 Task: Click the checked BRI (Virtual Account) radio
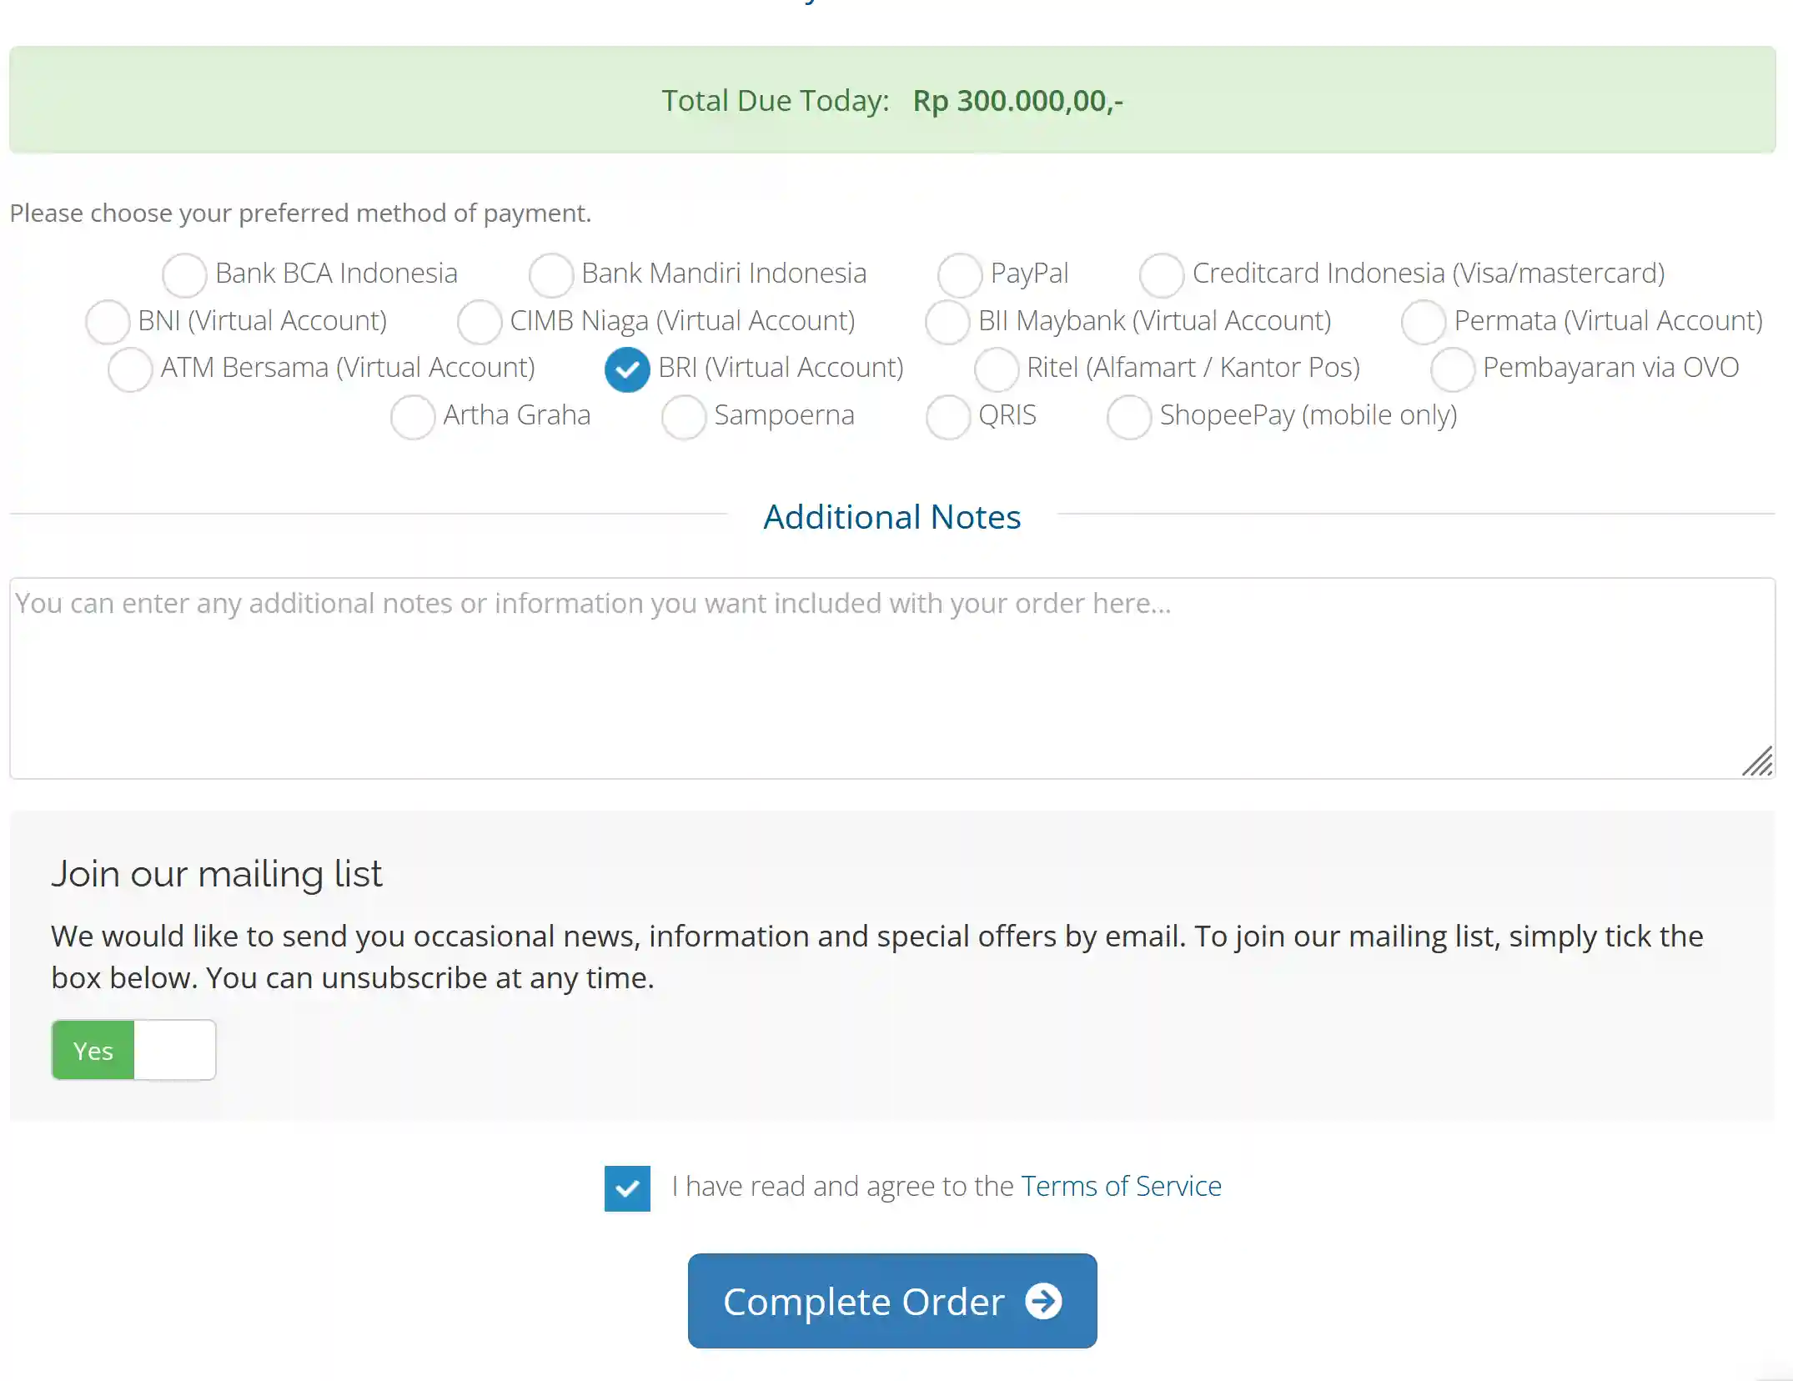click(627, 369)
